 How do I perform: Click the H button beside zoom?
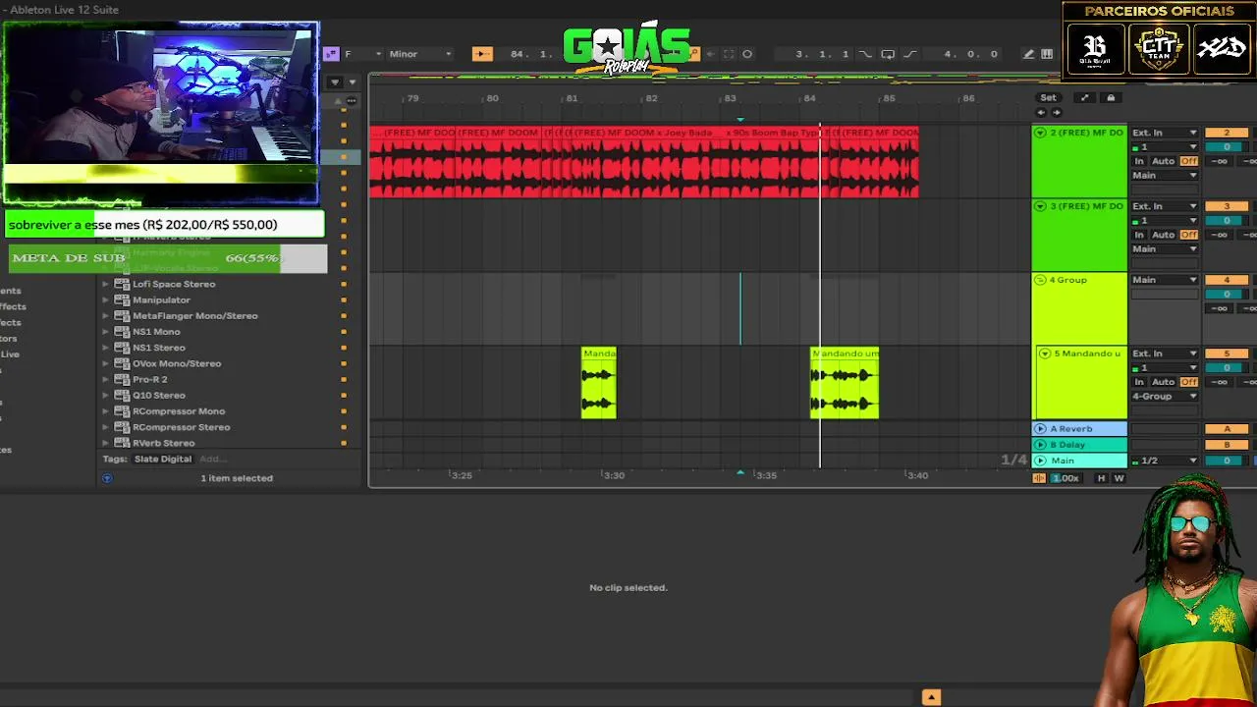coord(1101,478)
